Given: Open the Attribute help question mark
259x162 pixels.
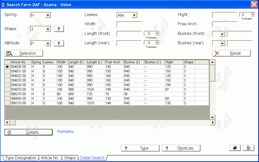Looking at the screenshot, I should 59,43.
